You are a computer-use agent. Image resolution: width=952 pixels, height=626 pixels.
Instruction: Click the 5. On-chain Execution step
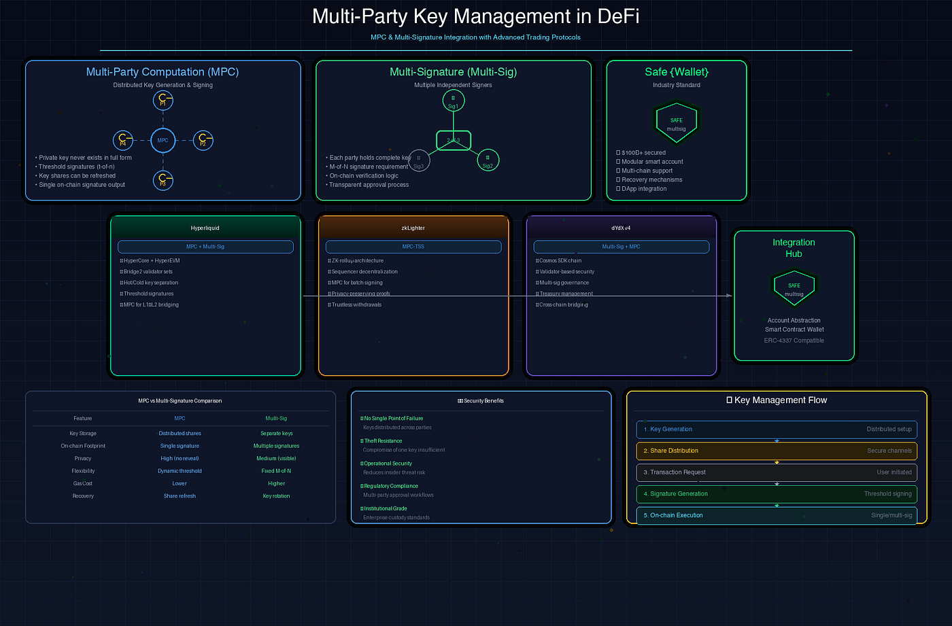pyautogui.click(x=776, y=515)
